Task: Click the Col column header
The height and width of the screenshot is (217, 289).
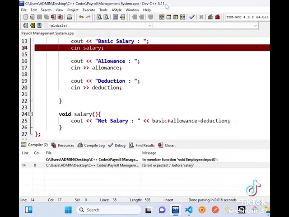Action: pos(37,153)
